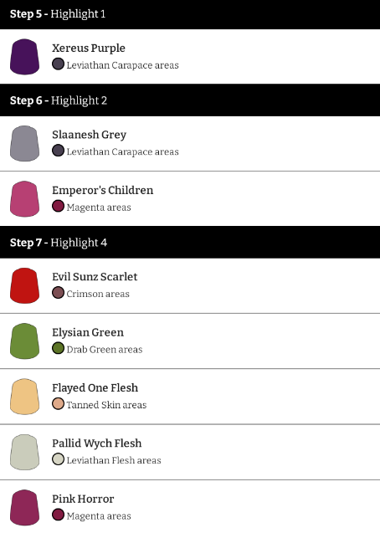Click Leviathan Carapace areas under Slaanesh Grey
The image size is (380, 533).
[x=122, y=151]
